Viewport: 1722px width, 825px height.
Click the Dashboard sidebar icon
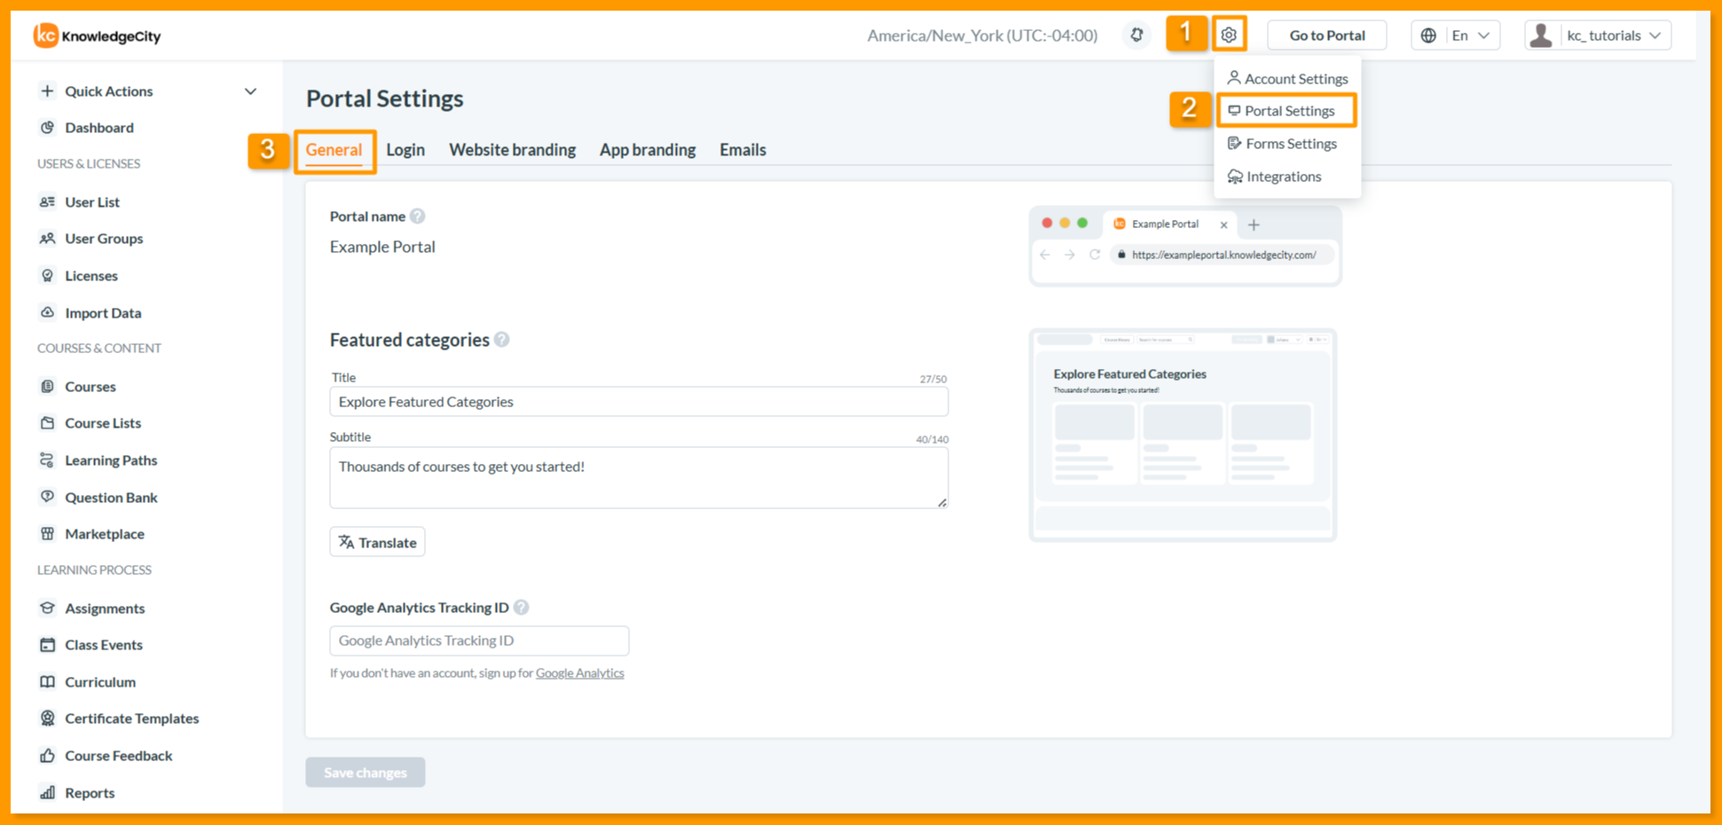[48, 127]
